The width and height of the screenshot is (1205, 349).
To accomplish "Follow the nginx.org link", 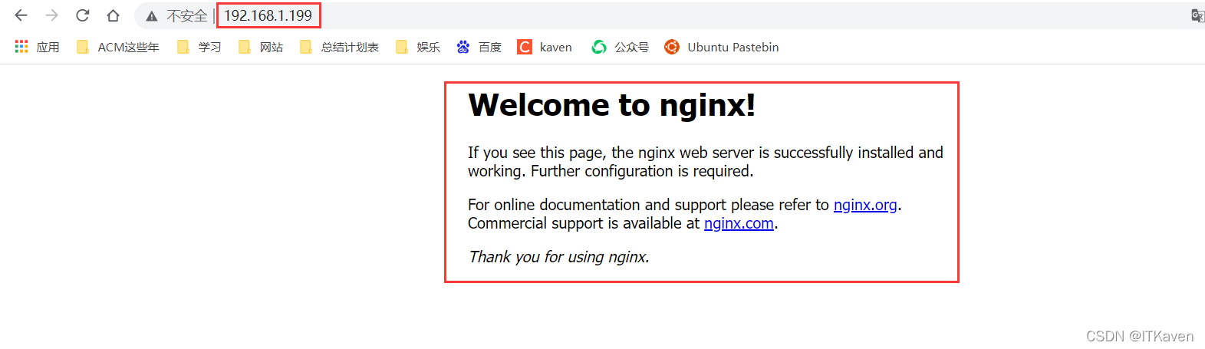I will tap(865, 205).
